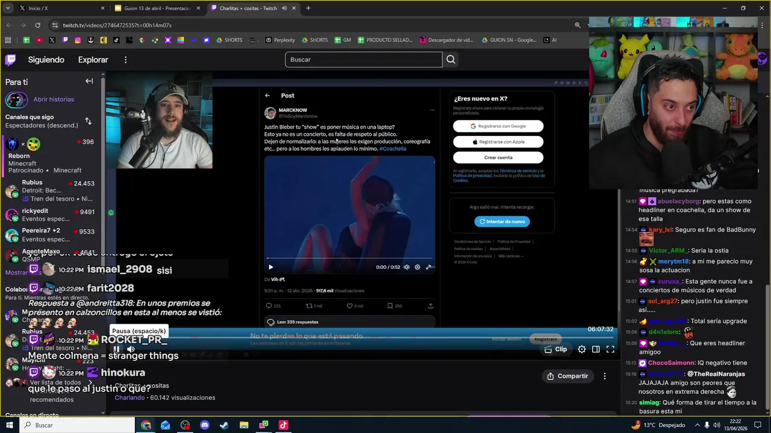This screenshot has width=771, height=433.
Task: Click the browser back arrow
Action: pyautogui.click(x=8, y=25)
